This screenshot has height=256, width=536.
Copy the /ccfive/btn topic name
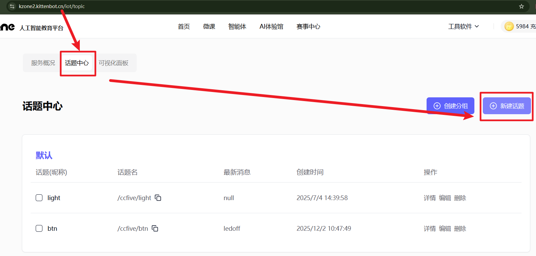pos(155,228)
